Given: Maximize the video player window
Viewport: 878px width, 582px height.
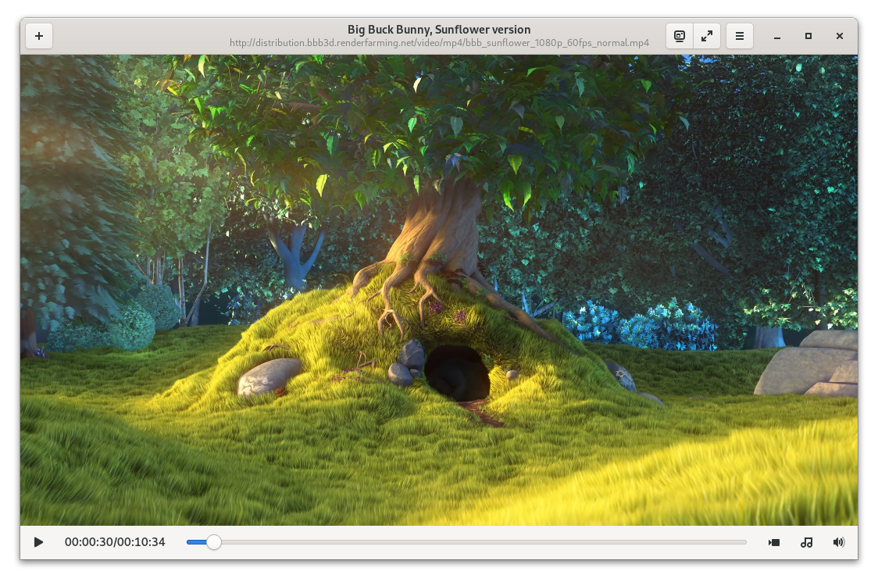Looking at the screenshot, I should click(x=808, y=36).
